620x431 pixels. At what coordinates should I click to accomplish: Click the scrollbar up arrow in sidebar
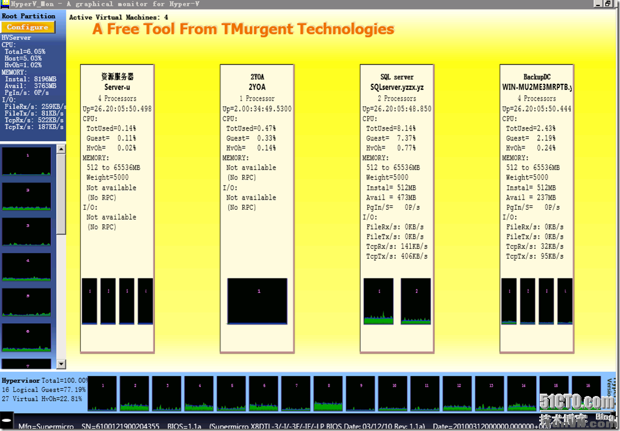click(61, 151)
